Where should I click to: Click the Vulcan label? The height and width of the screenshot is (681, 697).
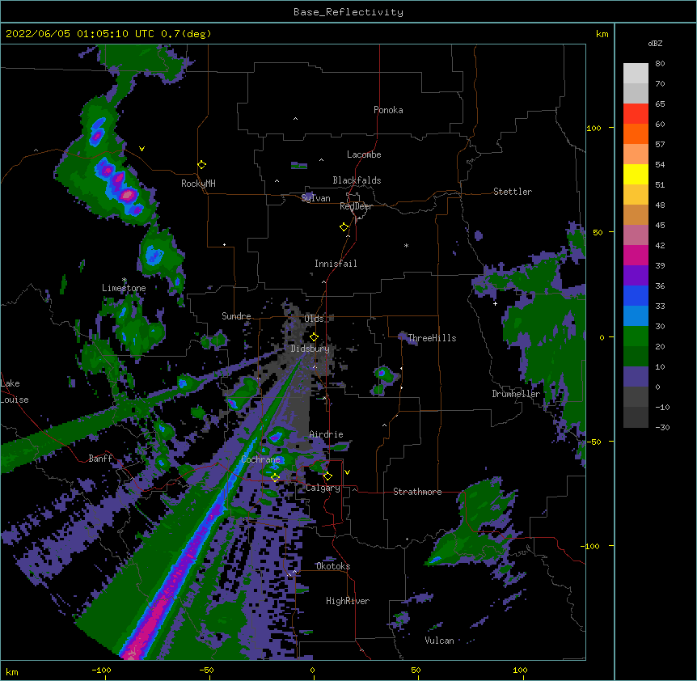[439, 641]
